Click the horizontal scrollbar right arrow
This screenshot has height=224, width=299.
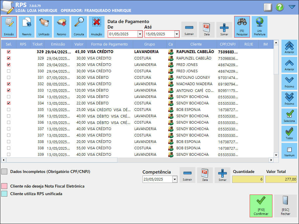pos(271,160)
